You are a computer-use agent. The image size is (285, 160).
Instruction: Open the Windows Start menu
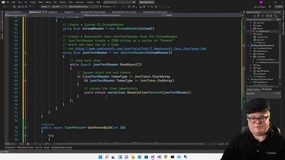pos(100,157)
